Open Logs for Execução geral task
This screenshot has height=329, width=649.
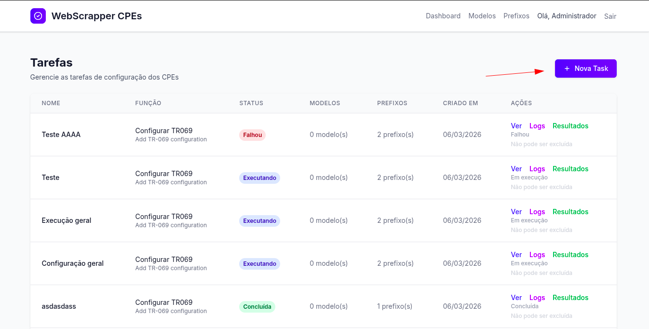pyautogui.click(x=537, y=212)
